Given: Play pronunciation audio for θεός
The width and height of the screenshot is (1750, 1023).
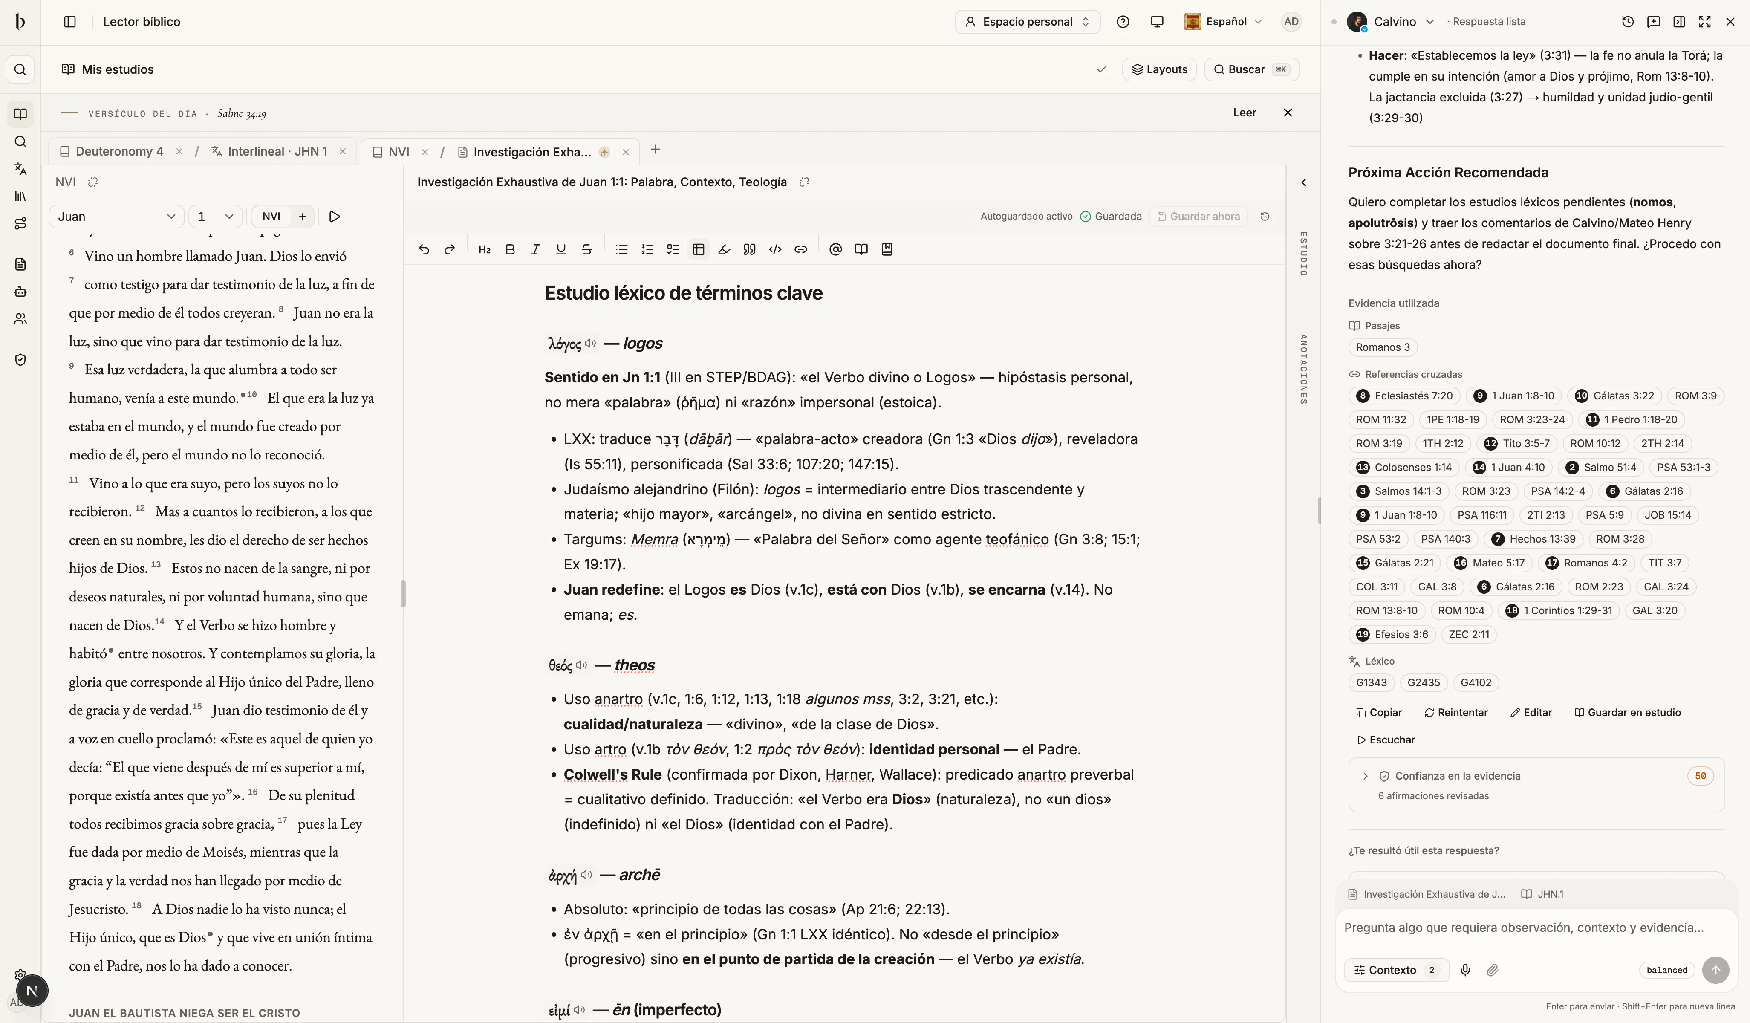Looking at the screenshot, I should (x=581, y=665).
